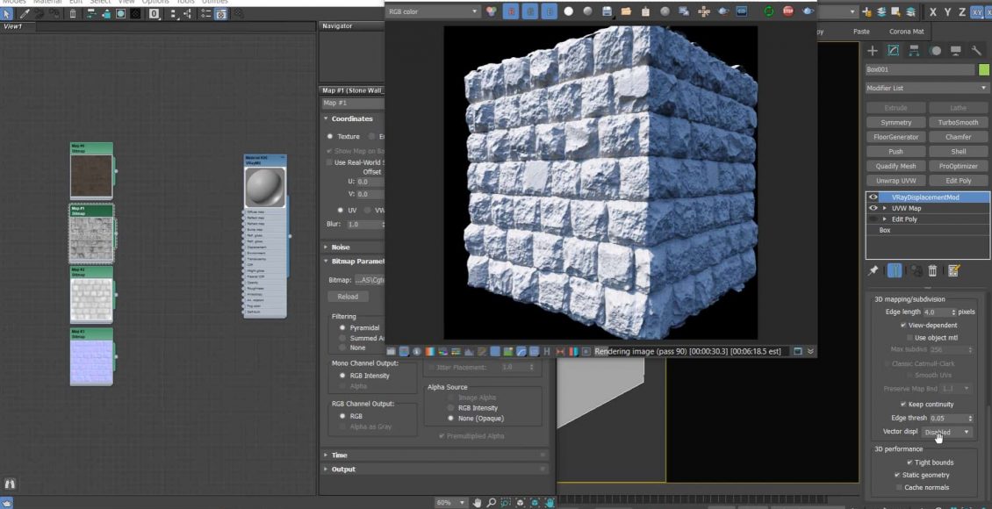
Task: Open the Utilities wrench panel
Action: click(975, 51)
